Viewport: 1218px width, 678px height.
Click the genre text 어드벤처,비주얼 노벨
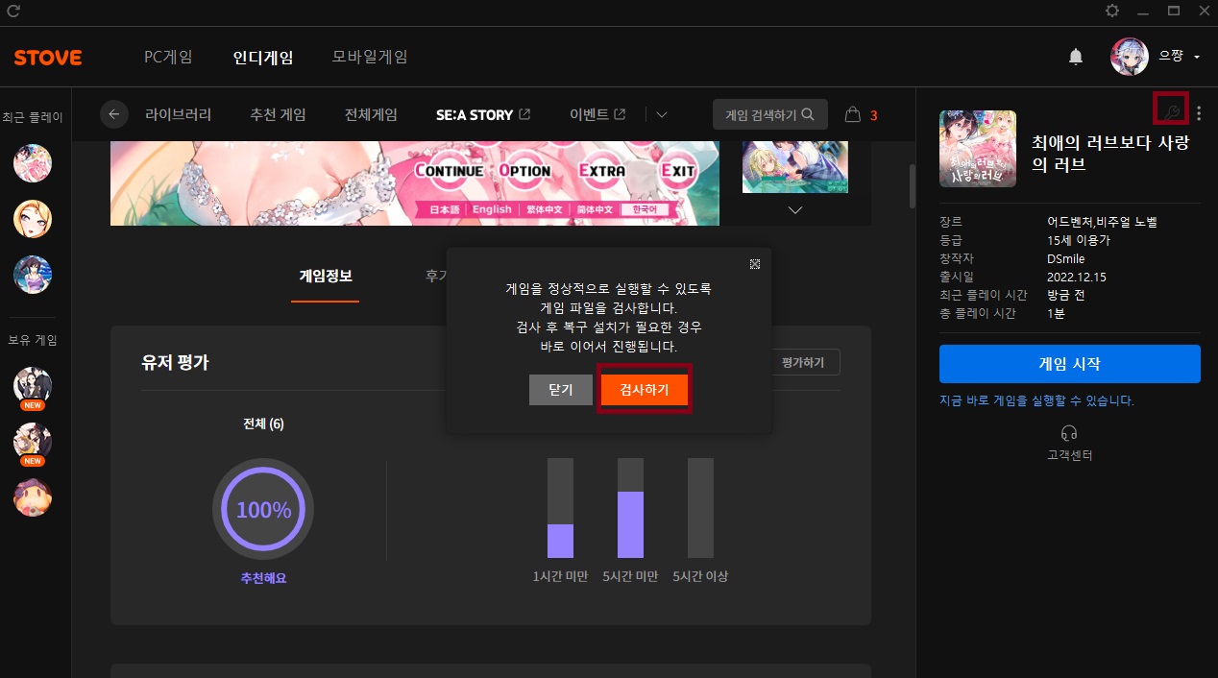(x=1102, y=222)
